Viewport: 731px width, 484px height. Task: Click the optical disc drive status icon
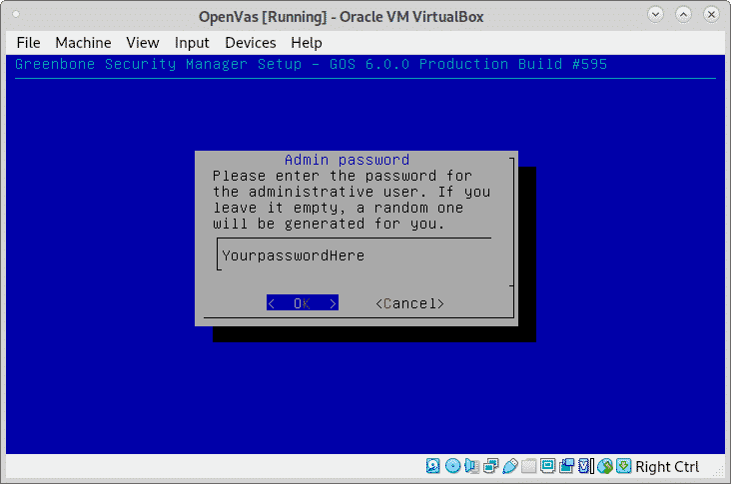452,466
